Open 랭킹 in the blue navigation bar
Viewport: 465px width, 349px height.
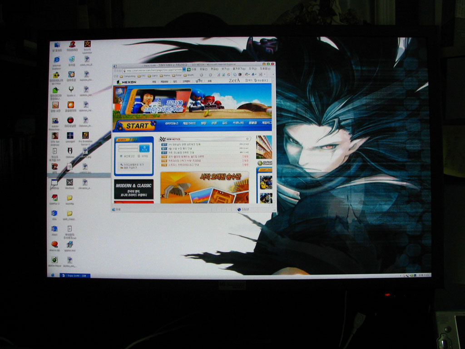203,123
